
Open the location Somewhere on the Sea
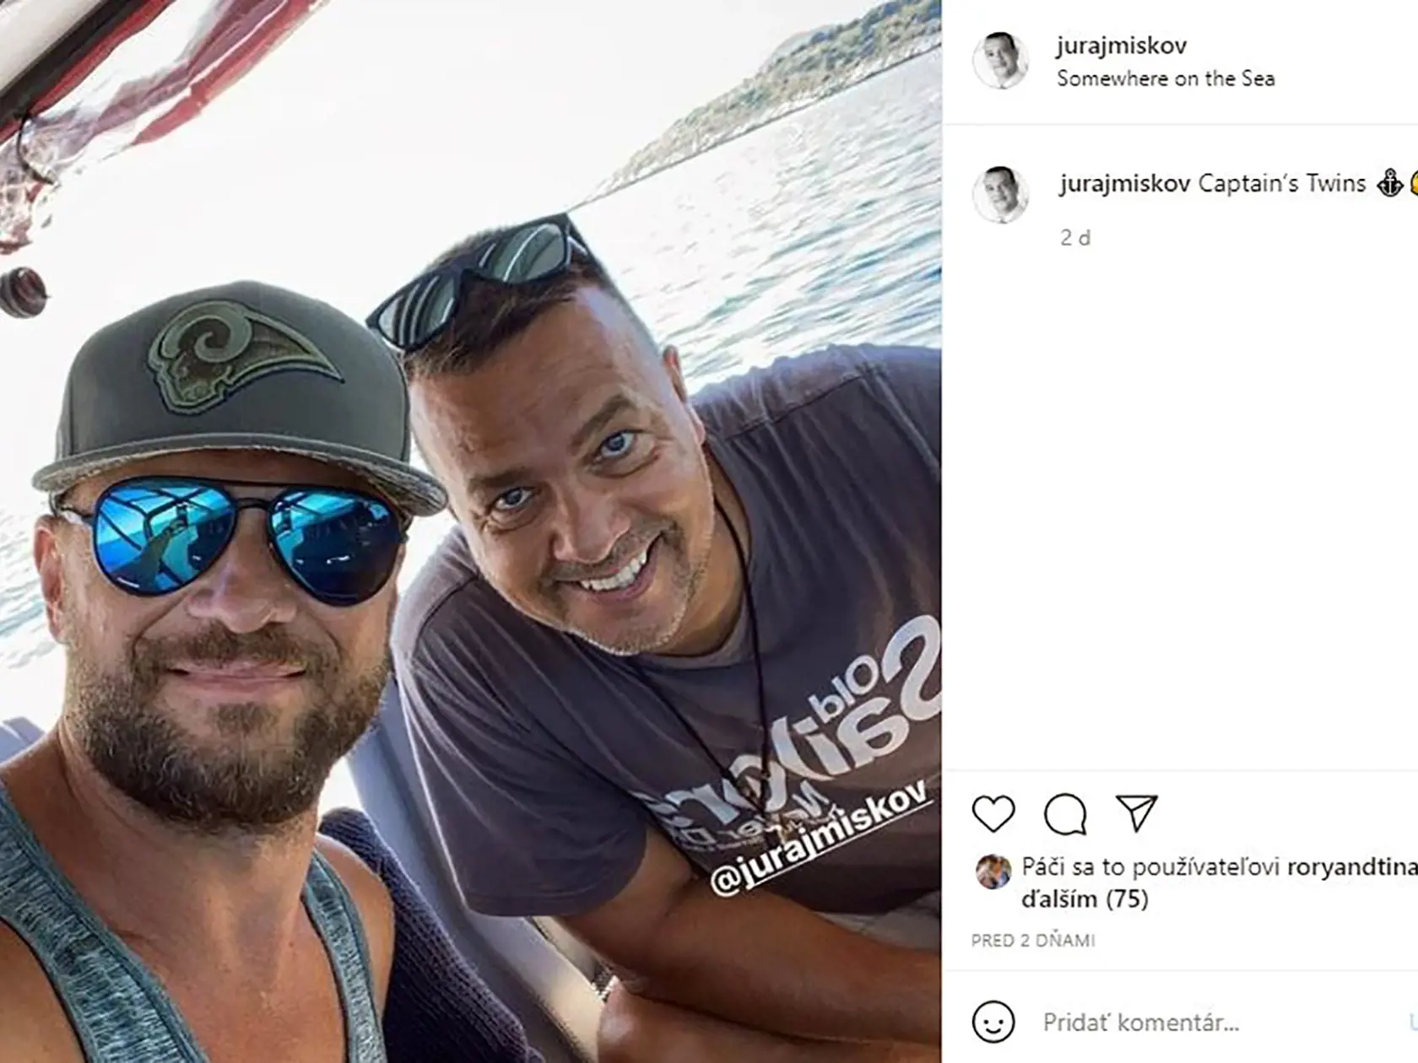(x=1166, y=78)
